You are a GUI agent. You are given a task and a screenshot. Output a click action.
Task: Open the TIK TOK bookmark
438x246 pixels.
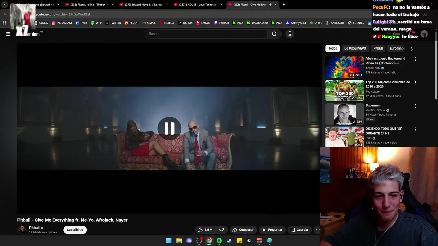[x=185, y=23]
